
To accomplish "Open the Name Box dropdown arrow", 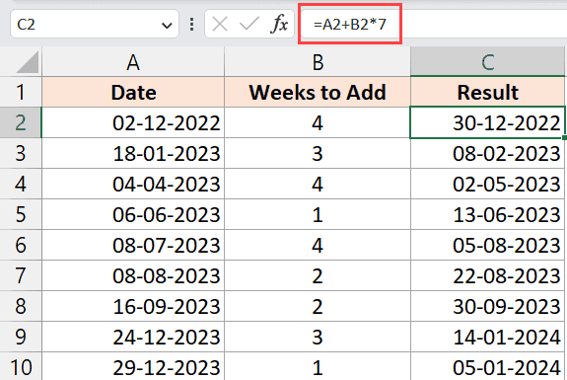I will coord(167,26).
